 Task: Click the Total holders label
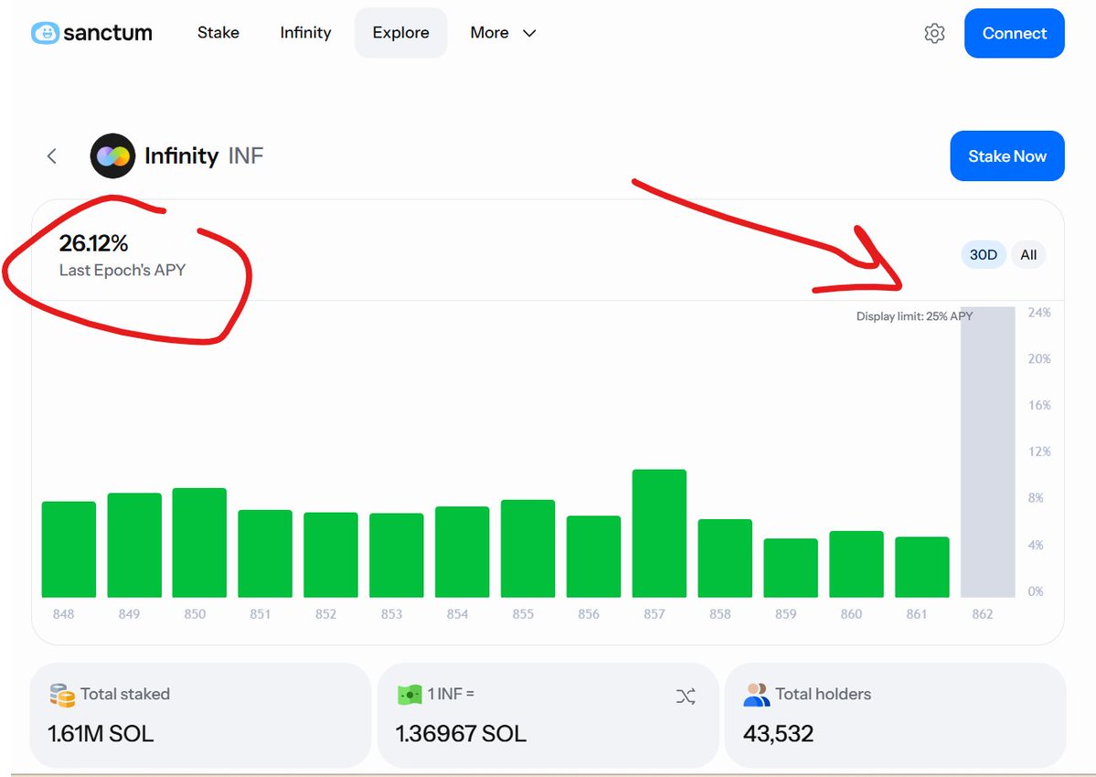click(824, 694)
